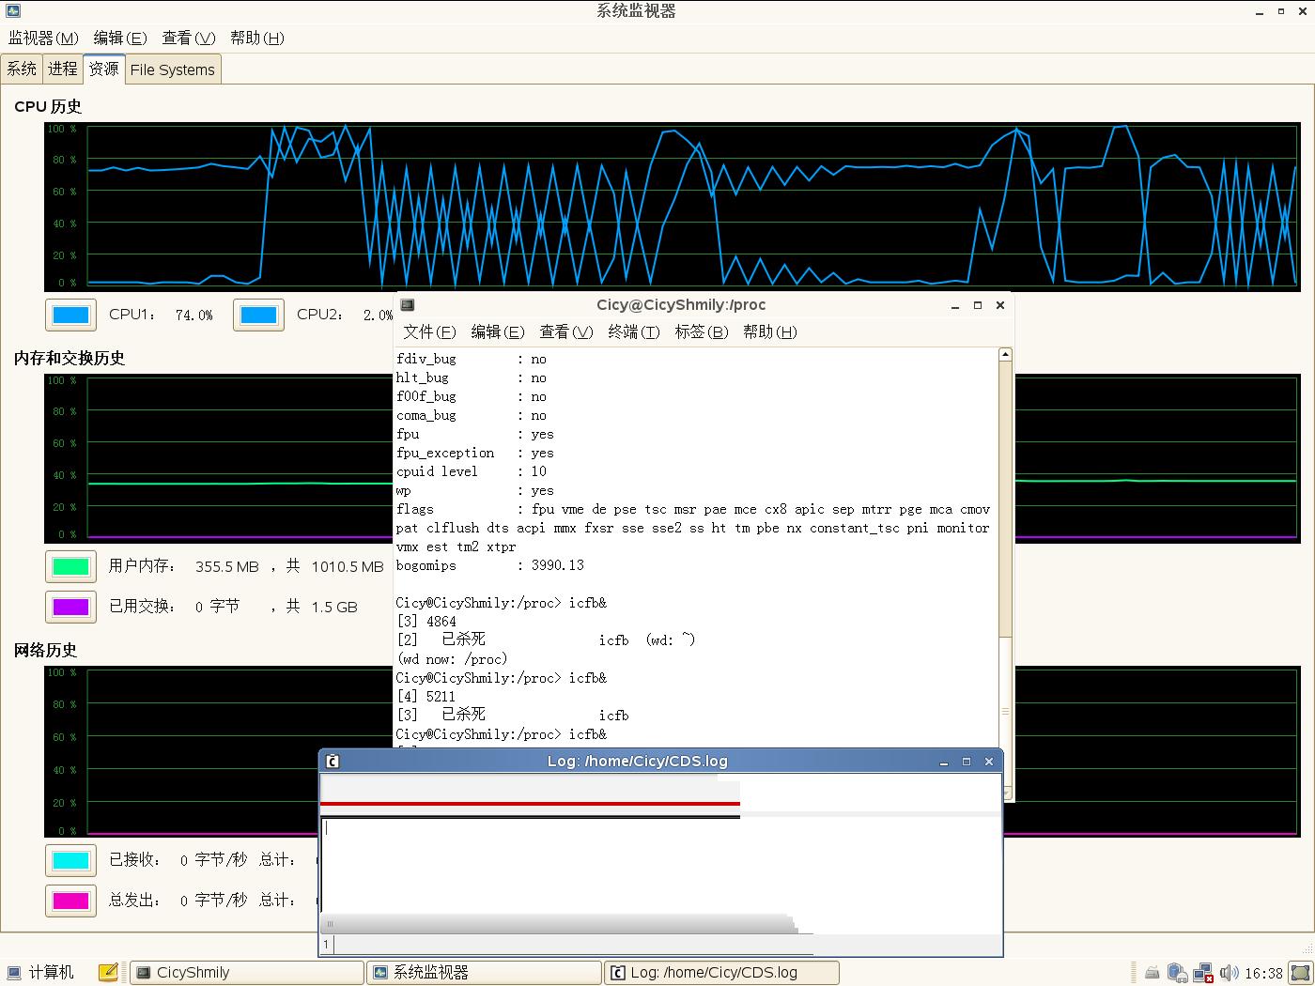Click the terminal window title bar icon
The width and height of the screenshot is (1315, 986).
[x=407, y=305]
